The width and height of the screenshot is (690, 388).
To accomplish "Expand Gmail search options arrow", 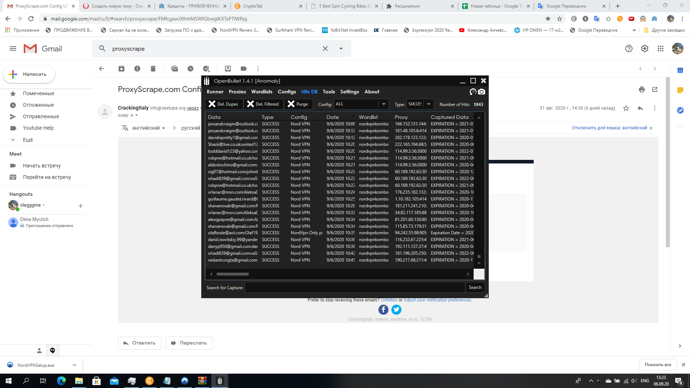I will tap(341, 48).
